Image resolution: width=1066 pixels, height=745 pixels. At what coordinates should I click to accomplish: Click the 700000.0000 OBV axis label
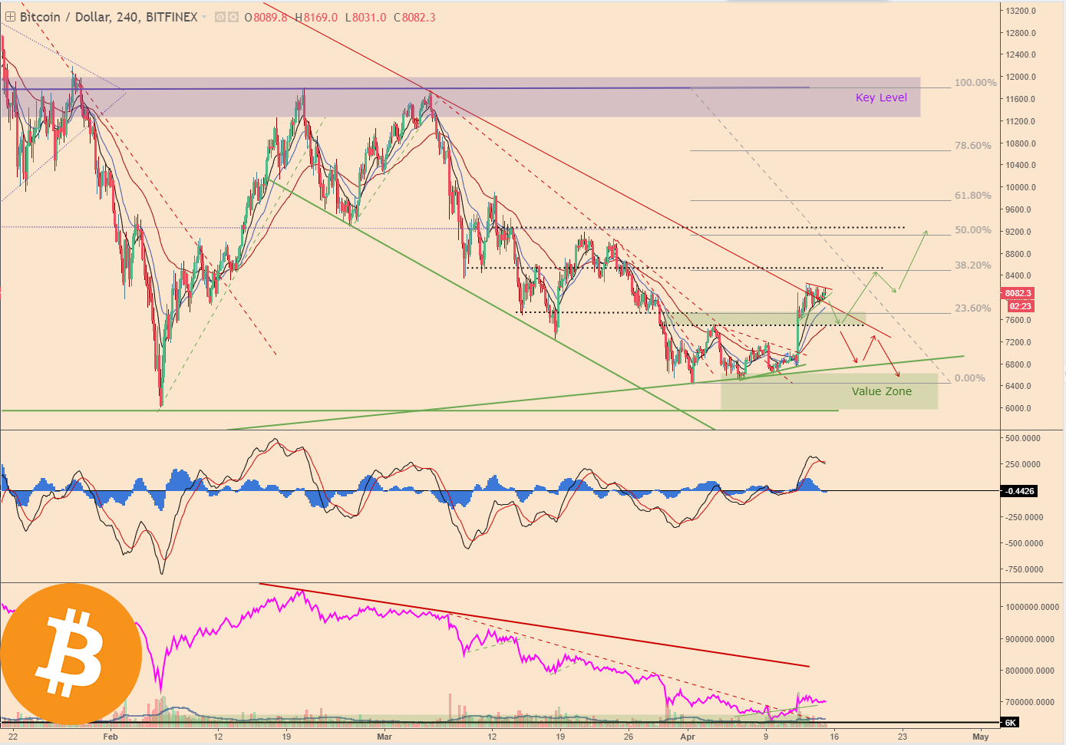[x=1031, y=702]
